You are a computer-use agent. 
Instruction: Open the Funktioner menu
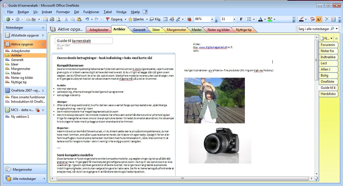(91, 12)
